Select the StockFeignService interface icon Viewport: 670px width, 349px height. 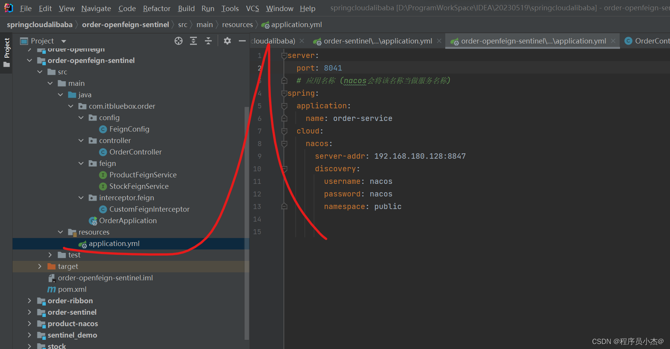point(103,187)
